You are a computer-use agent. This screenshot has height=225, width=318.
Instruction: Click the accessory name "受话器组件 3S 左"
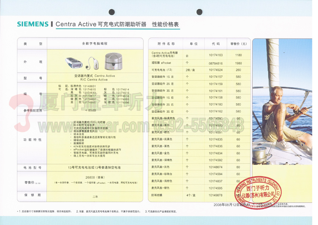click(163, 91)
